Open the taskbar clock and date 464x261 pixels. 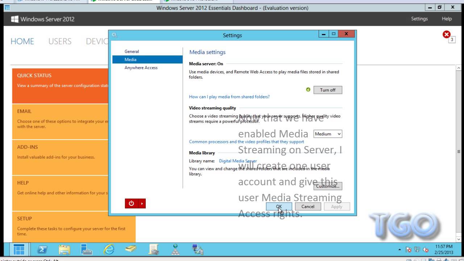point(444,249)
